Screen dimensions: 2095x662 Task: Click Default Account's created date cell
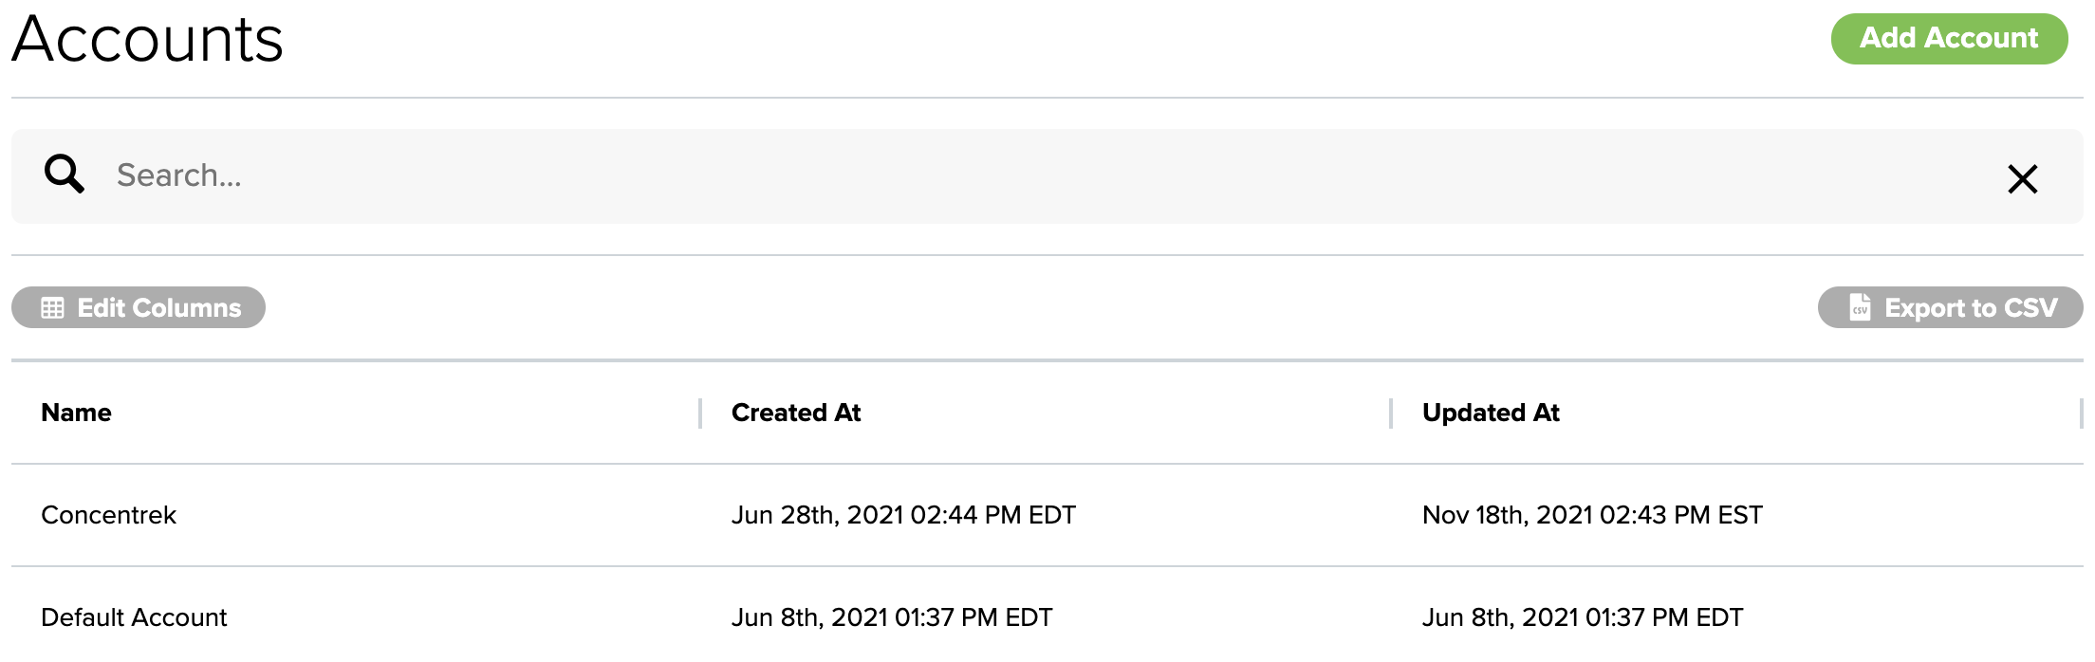click(x=891, y=617)
